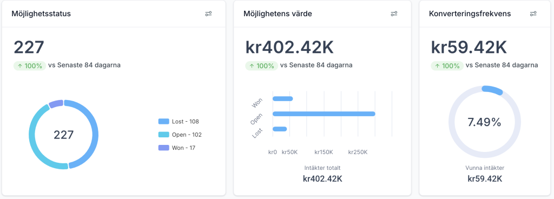Click the Won purple color swatch
This screenshot has height=199, width=554.
coord(163,148)
